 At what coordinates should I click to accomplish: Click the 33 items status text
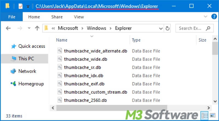point(14,116)
